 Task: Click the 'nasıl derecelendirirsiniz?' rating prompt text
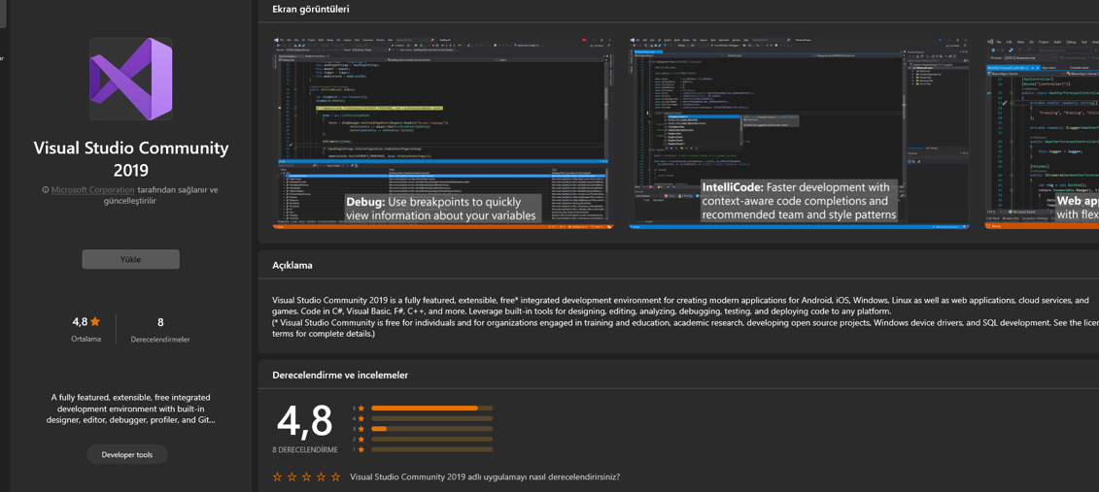[485, 477]
